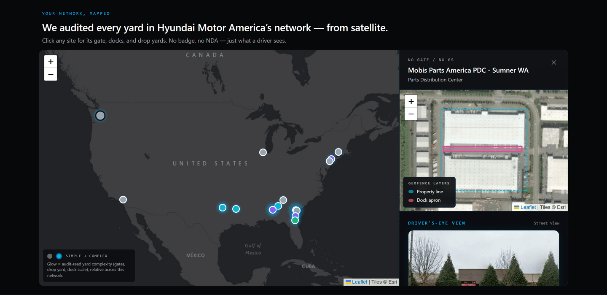The image size is (607, 295).
Task: Select the green site marker in Florida
Action: coord(295,220)
